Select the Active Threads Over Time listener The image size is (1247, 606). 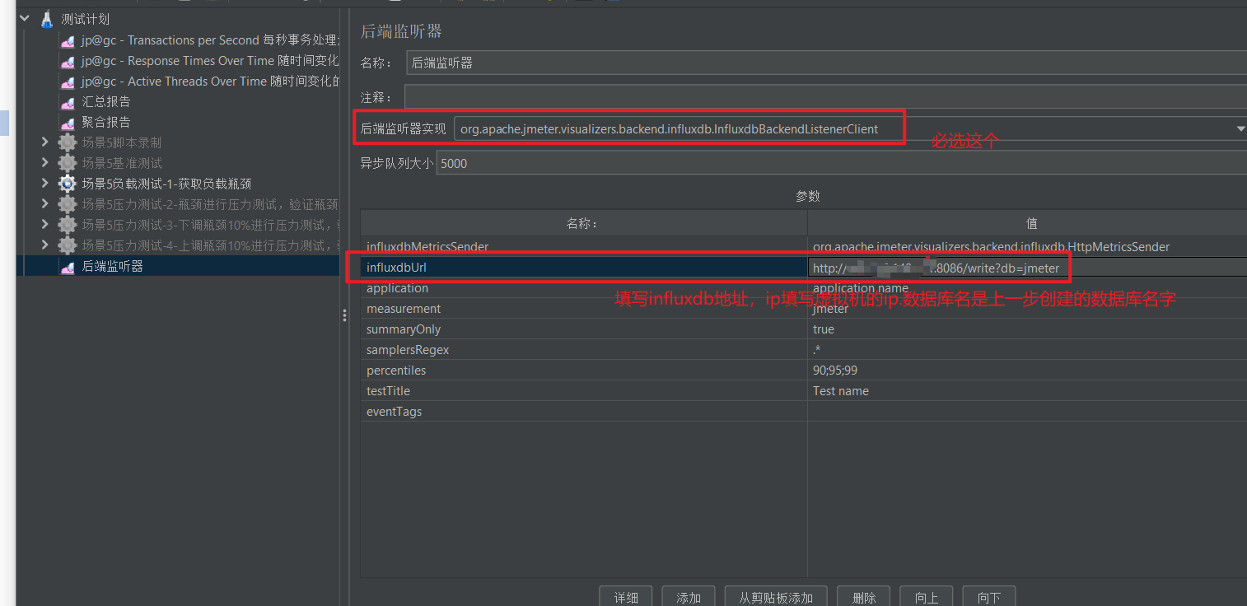click(210, 82)
